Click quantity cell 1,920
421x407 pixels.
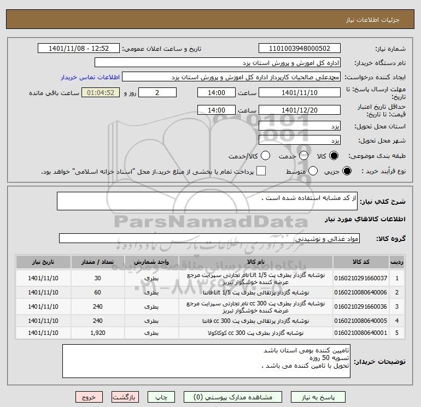98,333
